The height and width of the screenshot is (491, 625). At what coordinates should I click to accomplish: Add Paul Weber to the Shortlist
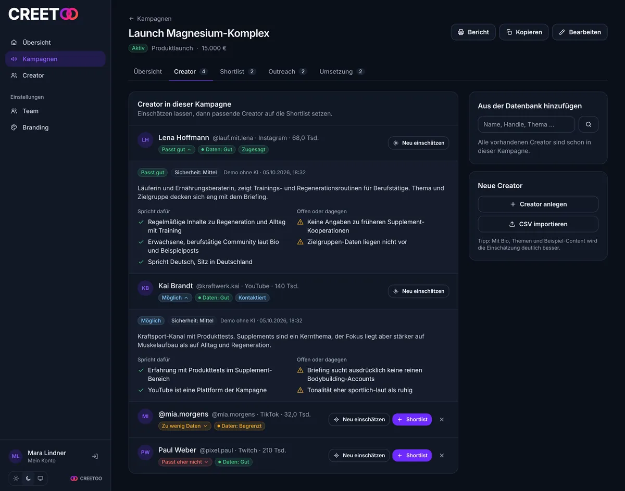pyautogui.click(x=412, y=455)
